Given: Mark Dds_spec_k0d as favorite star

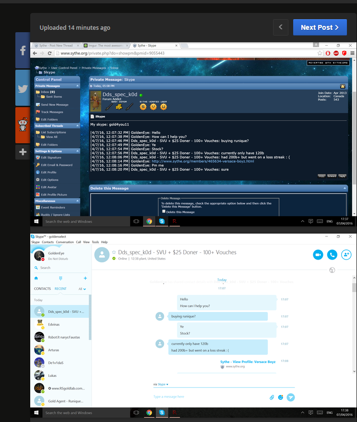Looking at the screenshot, I should click(114, 252).
